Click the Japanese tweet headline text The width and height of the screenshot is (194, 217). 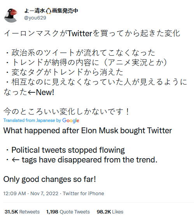point(92,34)
